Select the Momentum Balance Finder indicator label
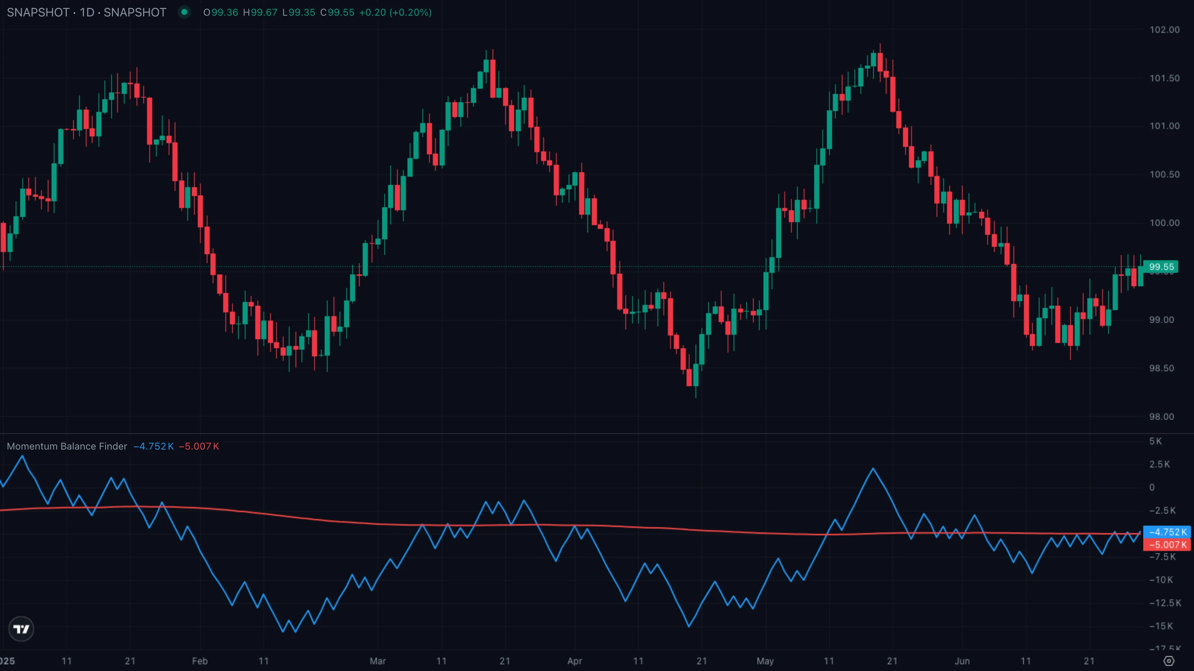Image resolution: width=1194 pixels, height=671 pixels. point(67,446)
